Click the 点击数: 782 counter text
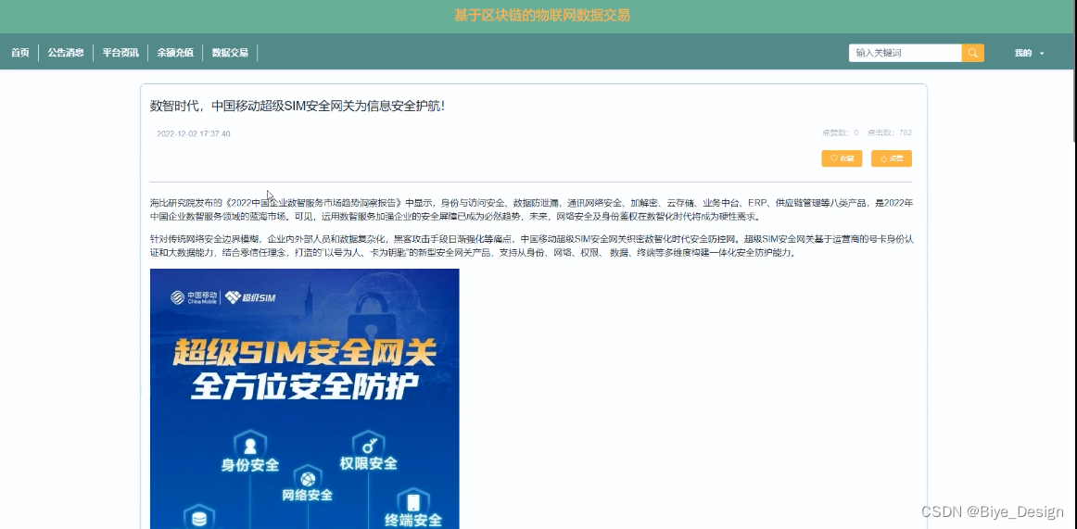This screenshot has height=529, width=1077. pyautogui.click(x=890, y=133)
